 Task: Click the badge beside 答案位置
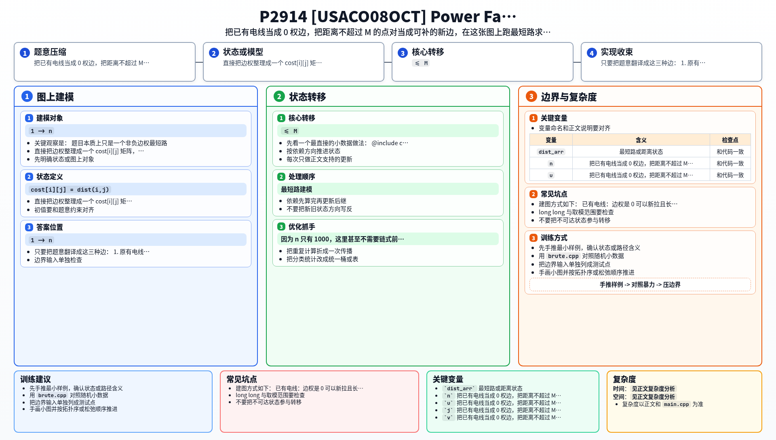pos(29,227)
